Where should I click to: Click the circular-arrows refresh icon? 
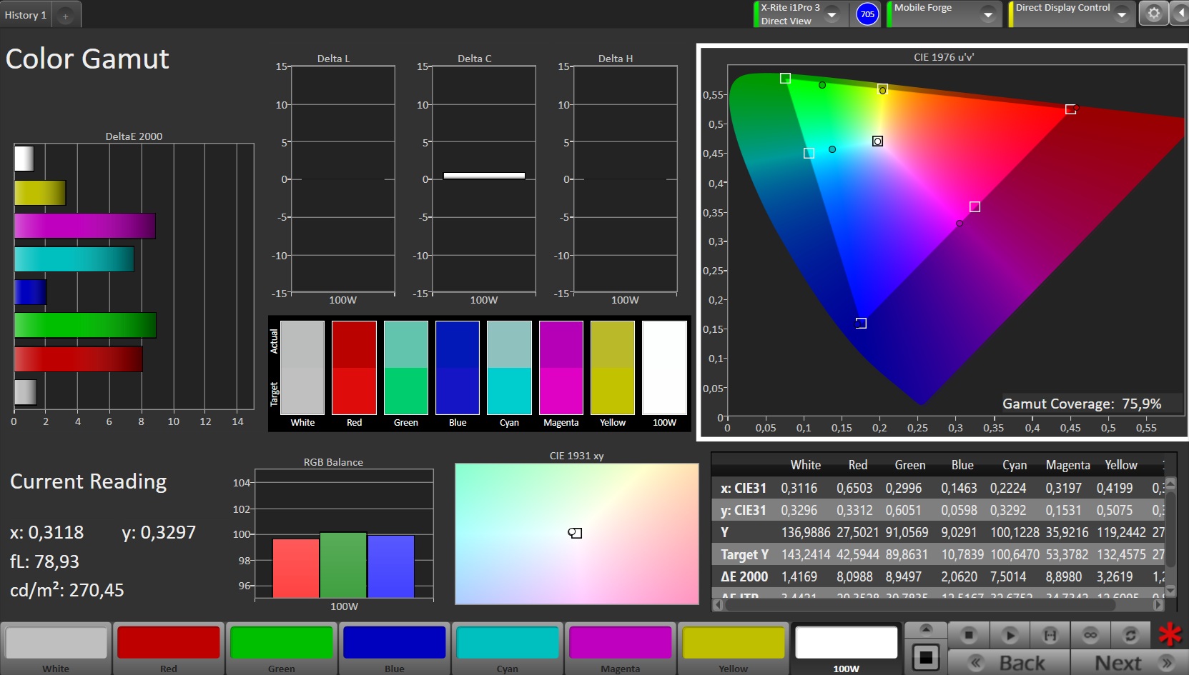pos(1130,634)
